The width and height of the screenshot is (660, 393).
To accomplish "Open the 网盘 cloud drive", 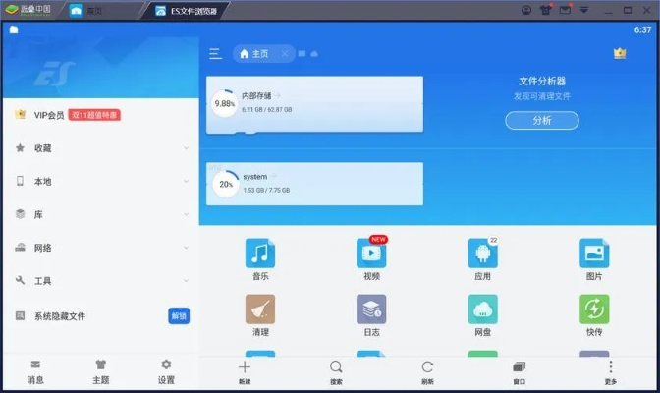I will 482,310.
